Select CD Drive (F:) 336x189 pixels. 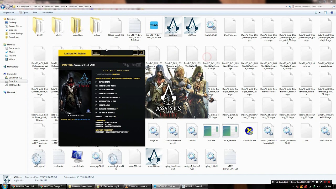point(14,85)
